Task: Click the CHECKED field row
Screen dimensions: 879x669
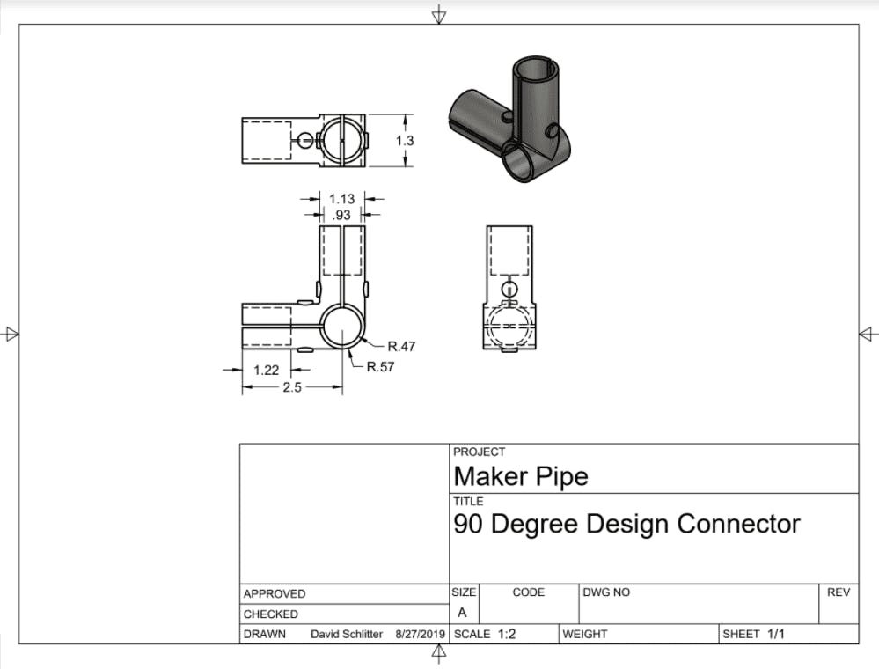Action: pyautogui.click(x=344, y=614)
